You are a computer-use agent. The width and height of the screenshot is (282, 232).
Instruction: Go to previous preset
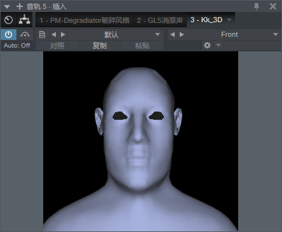coord(54,34)
